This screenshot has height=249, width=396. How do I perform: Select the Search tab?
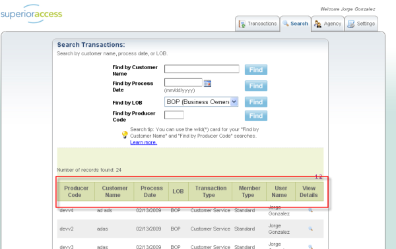[296, 24]
